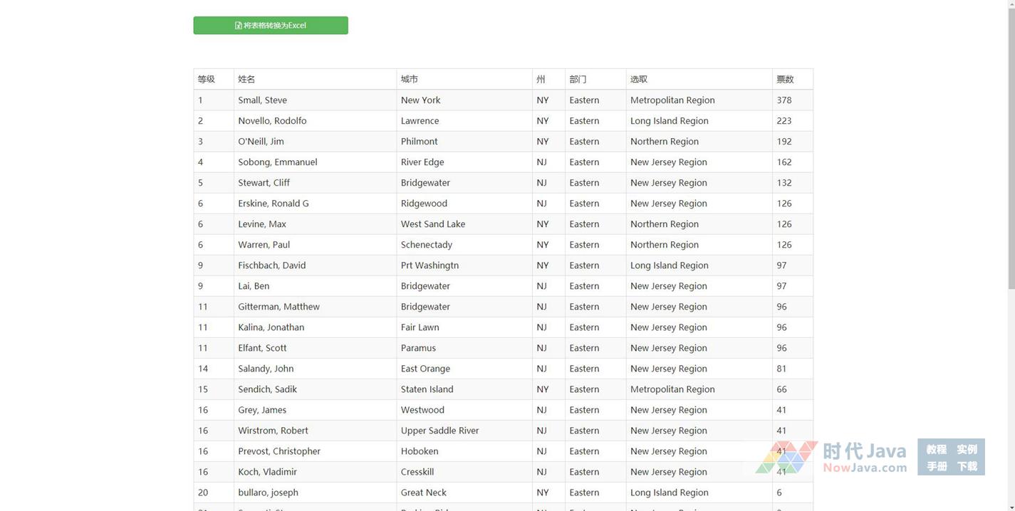The width and height of the screenshot is (1015, 511).
Task: Select the name cell Warren, Paul
Action: pos(315,245)
